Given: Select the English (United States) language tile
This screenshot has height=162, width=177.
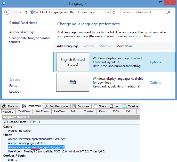Looking at the screenshot, I should 73,62.
